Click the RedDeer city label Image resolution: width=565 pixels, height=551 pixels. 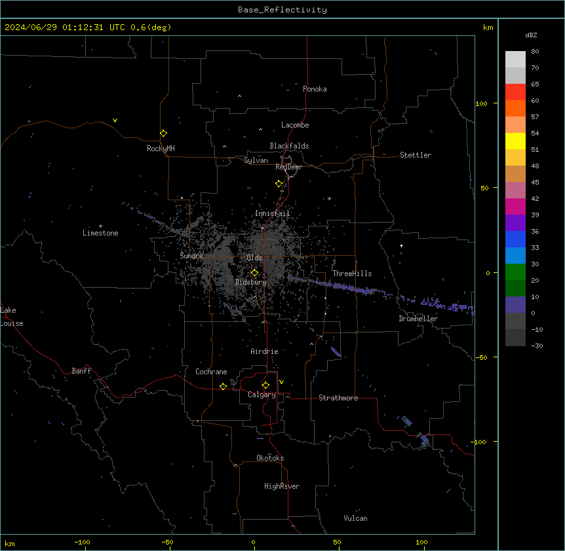point(289,167)
